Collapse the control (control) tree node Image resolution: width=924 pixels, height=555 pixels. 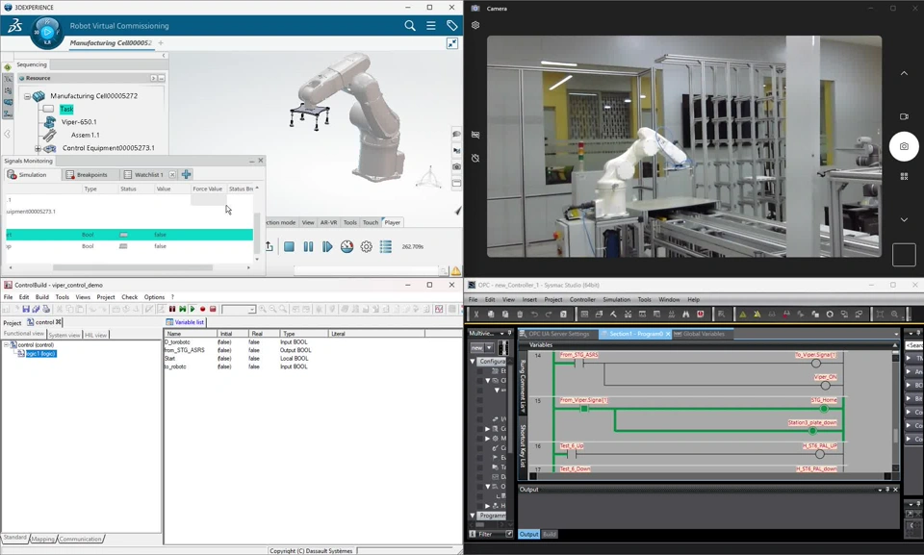coord(6,344)
